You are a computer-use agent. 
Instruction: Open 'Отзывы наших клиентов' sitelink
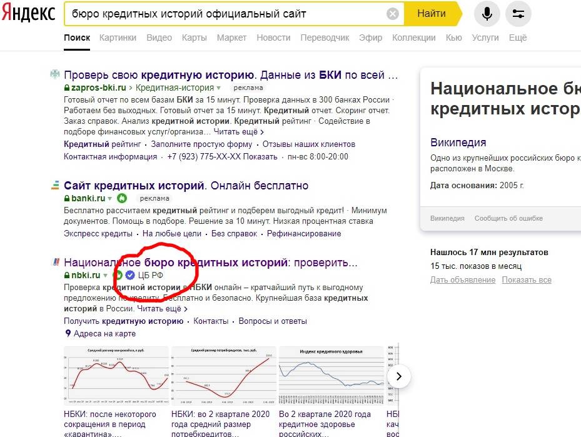pyautogui.click(x=309, y=144)
